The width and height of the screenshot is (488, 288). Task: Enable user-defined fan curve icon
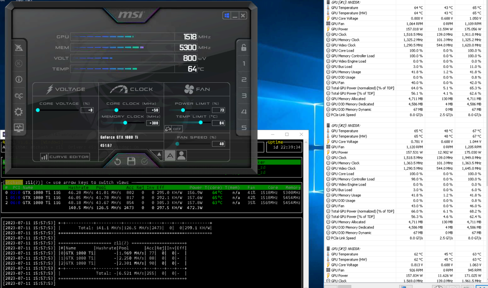pos(181,155)
